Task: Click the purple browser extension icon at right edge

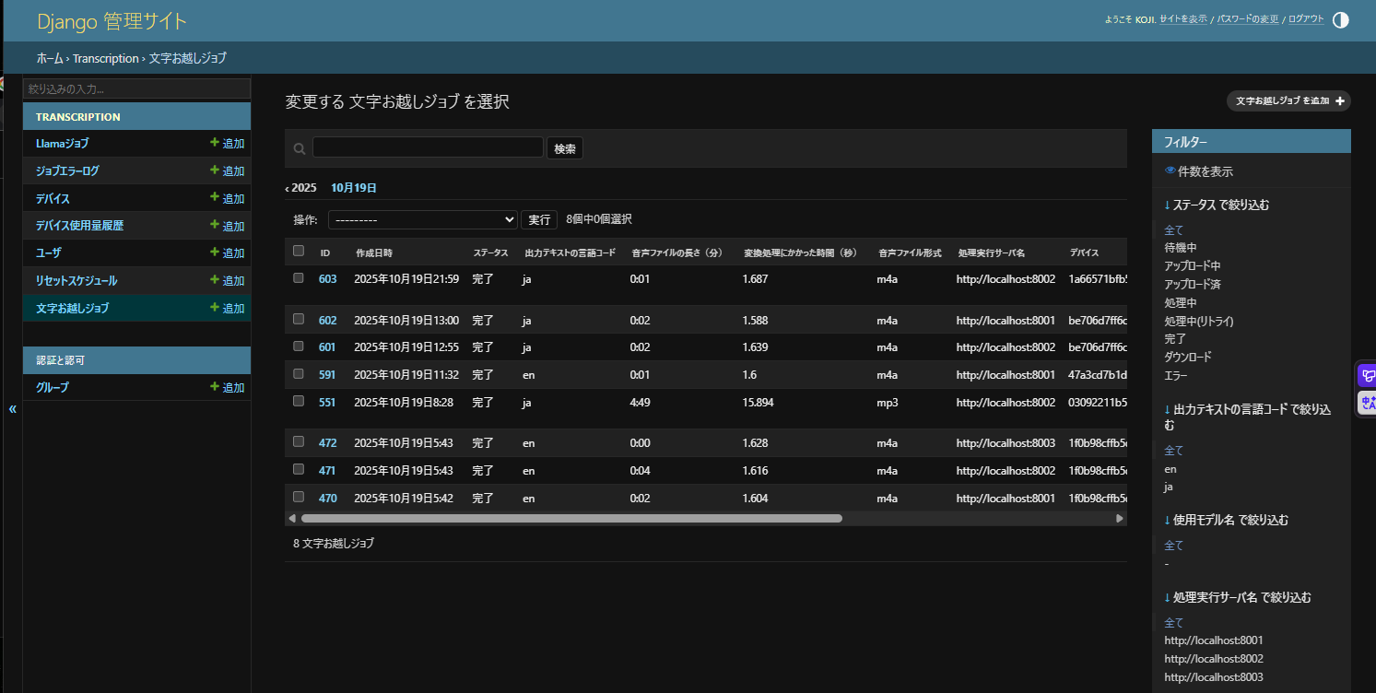Action: 1367,376
